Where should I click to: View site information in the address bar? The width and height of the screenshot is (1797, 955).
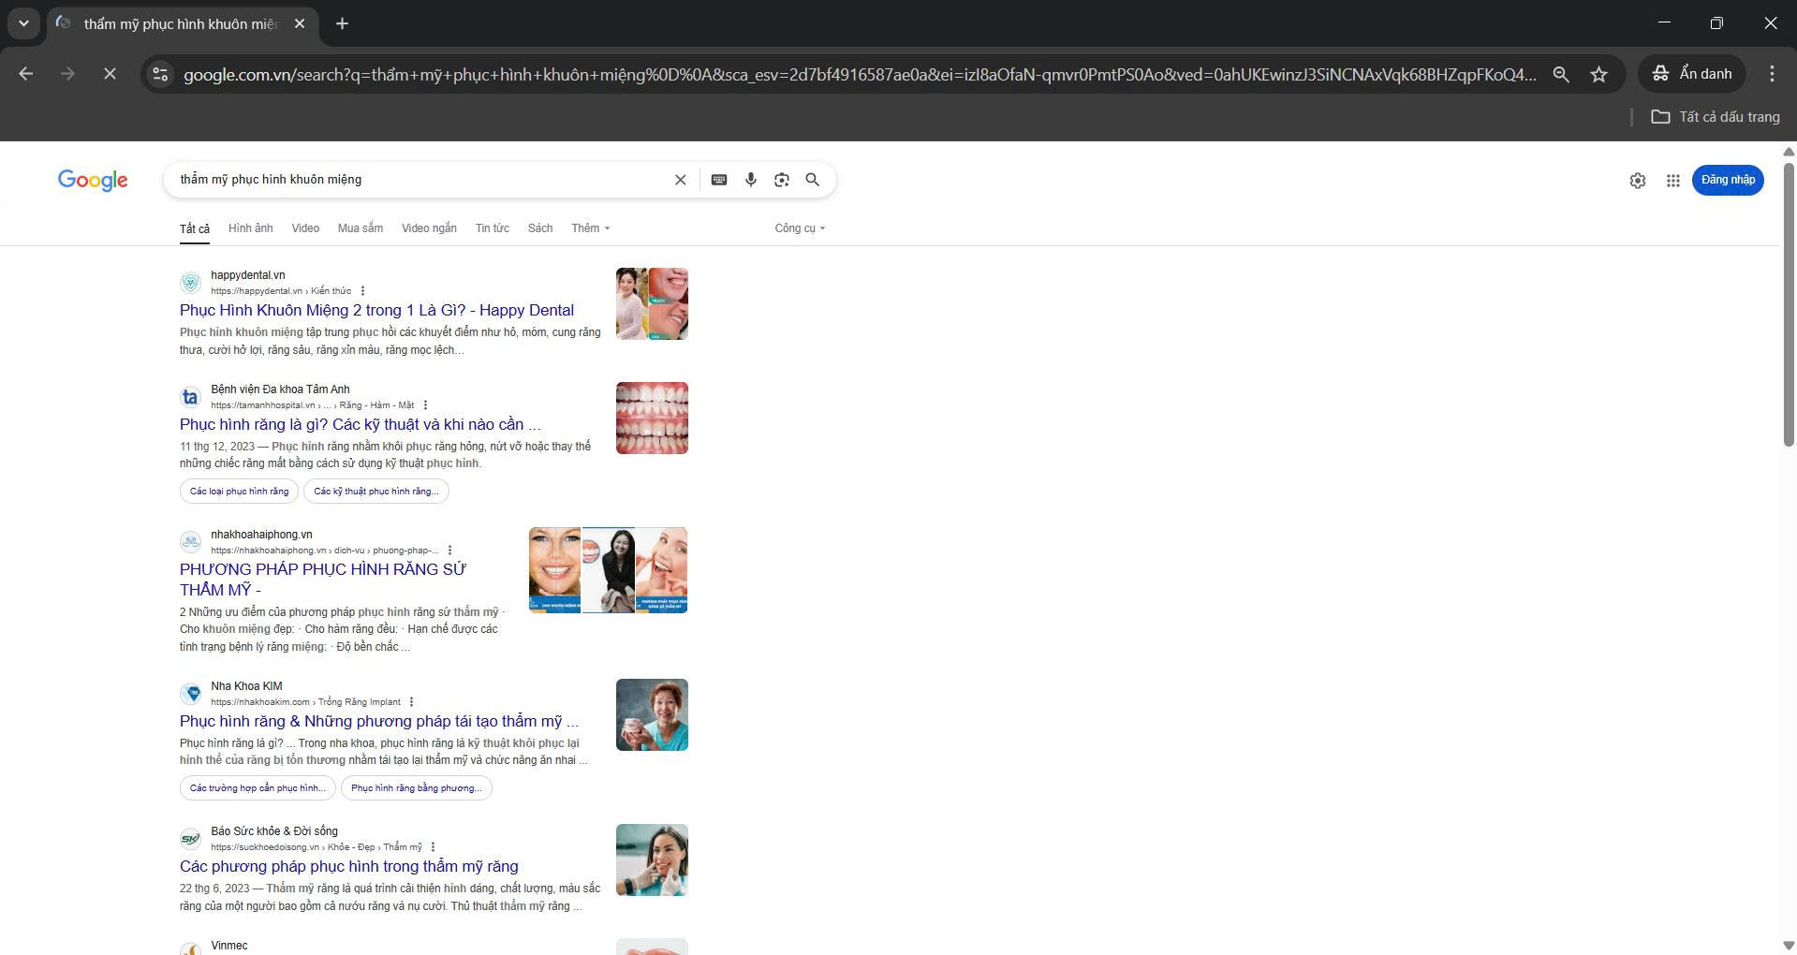[x=160, y=74]
